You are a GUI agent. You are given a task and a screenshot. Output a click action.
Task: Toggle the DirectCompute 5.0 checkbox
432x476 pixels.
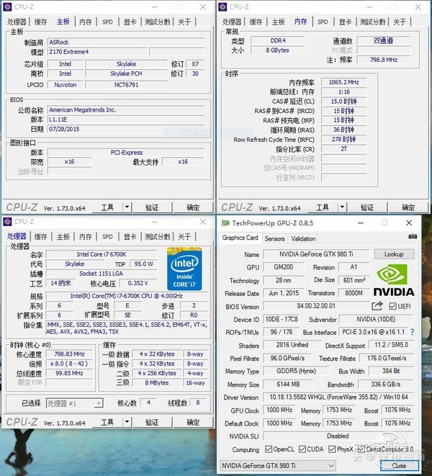click(x=361, y=449)
